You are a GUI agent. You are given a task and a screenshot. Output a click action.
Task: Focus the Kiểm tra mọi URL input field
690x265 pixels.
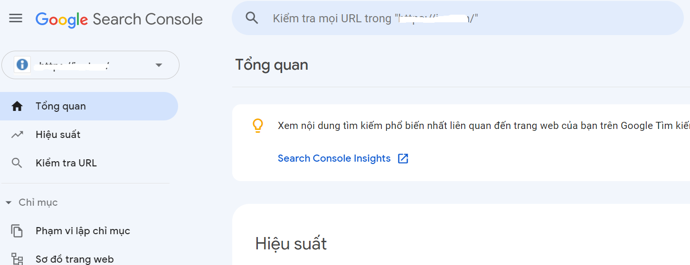click(458, 18)
